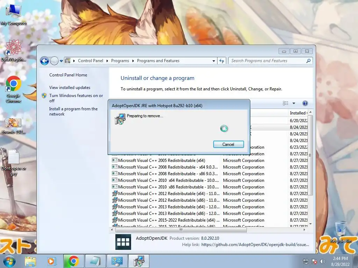The image size is (358, 268).
Task: Click the horizontal scroll left arrow
Action: tap(112, 230)
